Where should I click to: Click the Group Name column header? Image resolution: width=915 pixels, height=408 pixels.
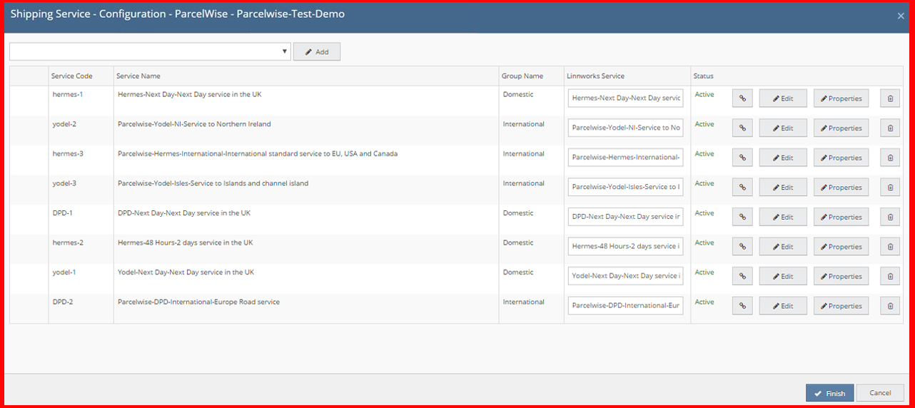[x=522, y=76]
